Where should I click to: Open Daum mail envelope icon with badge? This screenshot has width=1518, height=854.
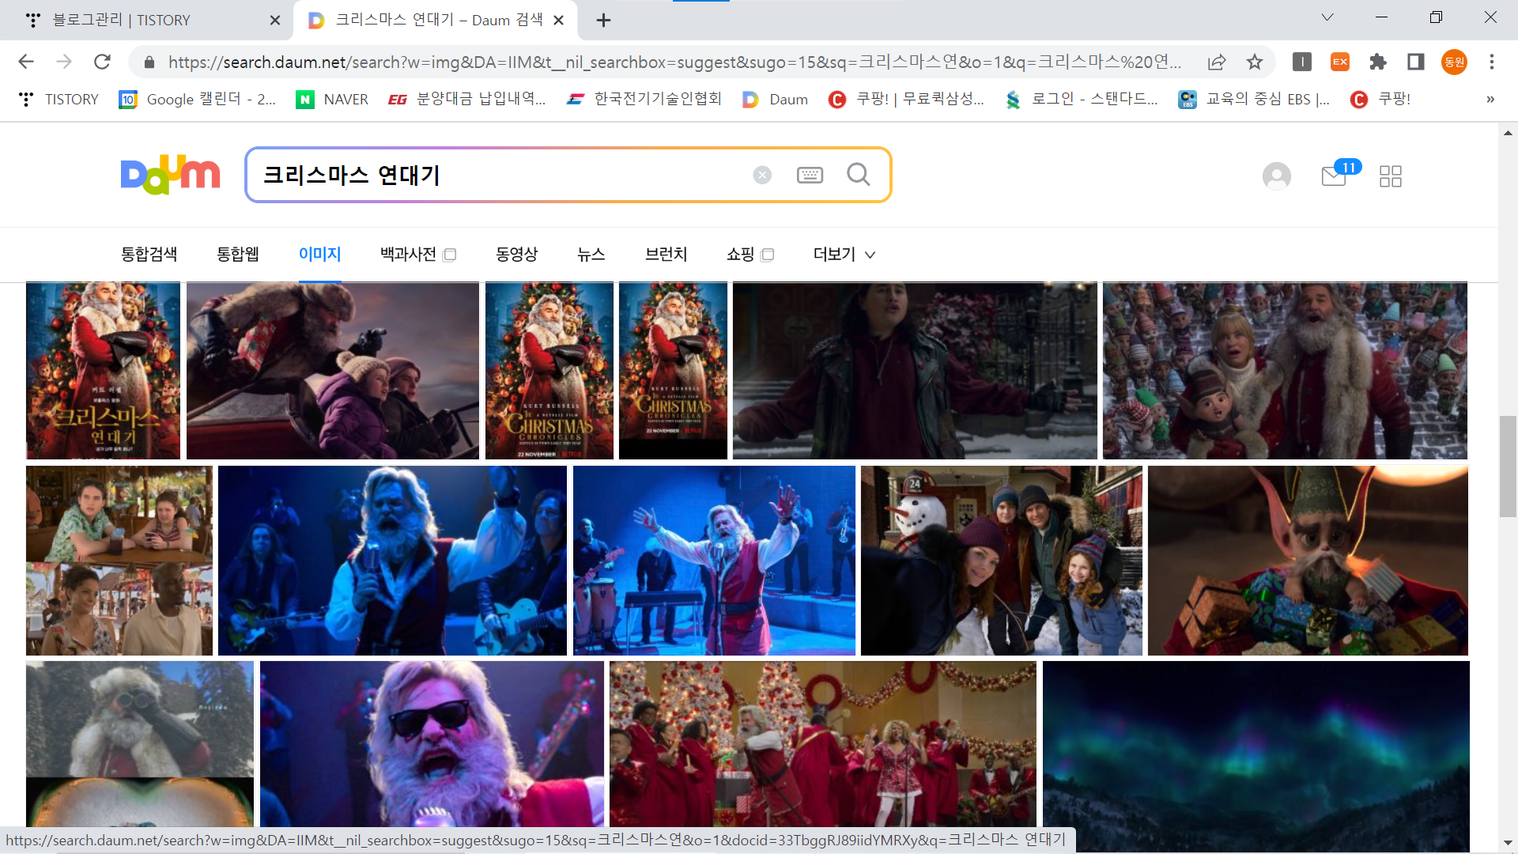click(1334, 176)
